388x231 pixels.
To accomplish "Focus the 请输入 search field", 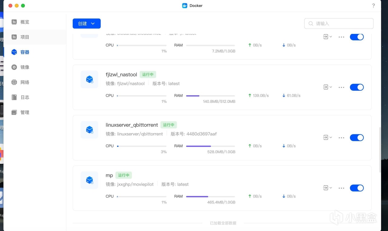I will point(339,24).
